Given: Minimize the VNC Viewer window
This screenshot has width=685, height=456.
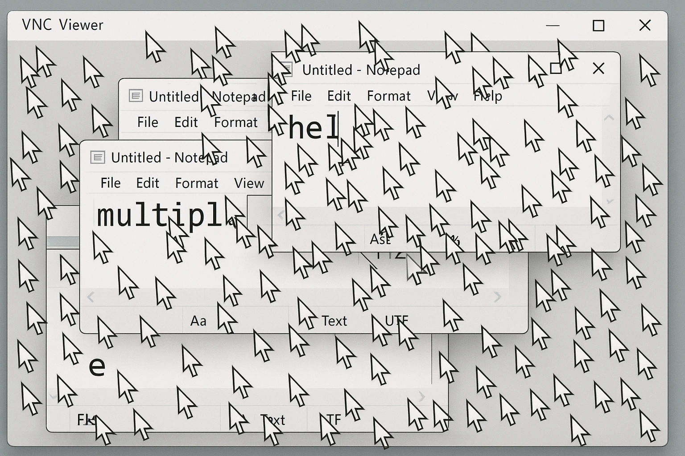Looking at the screenshot, I should (553, 26).
